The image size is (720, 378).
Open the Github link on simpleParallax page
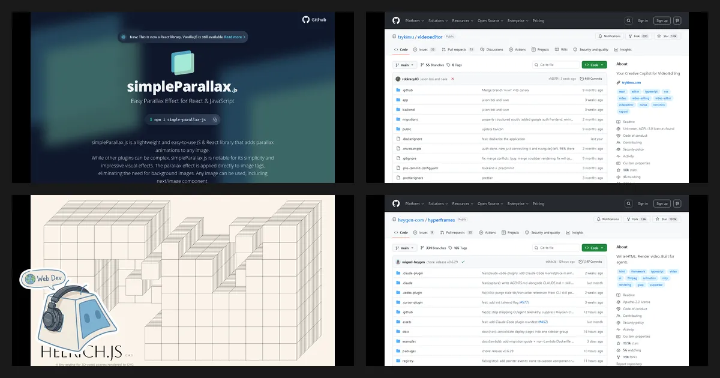(x=314, y=20)
